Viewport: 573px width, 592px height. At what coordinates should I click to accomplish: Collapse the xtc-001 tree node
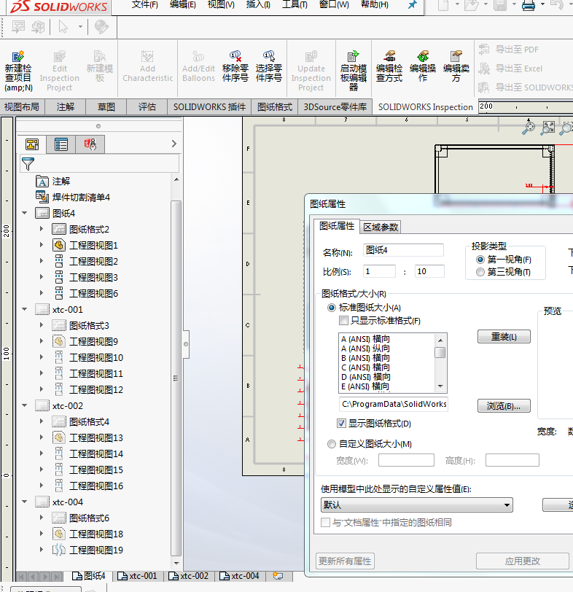25,309
